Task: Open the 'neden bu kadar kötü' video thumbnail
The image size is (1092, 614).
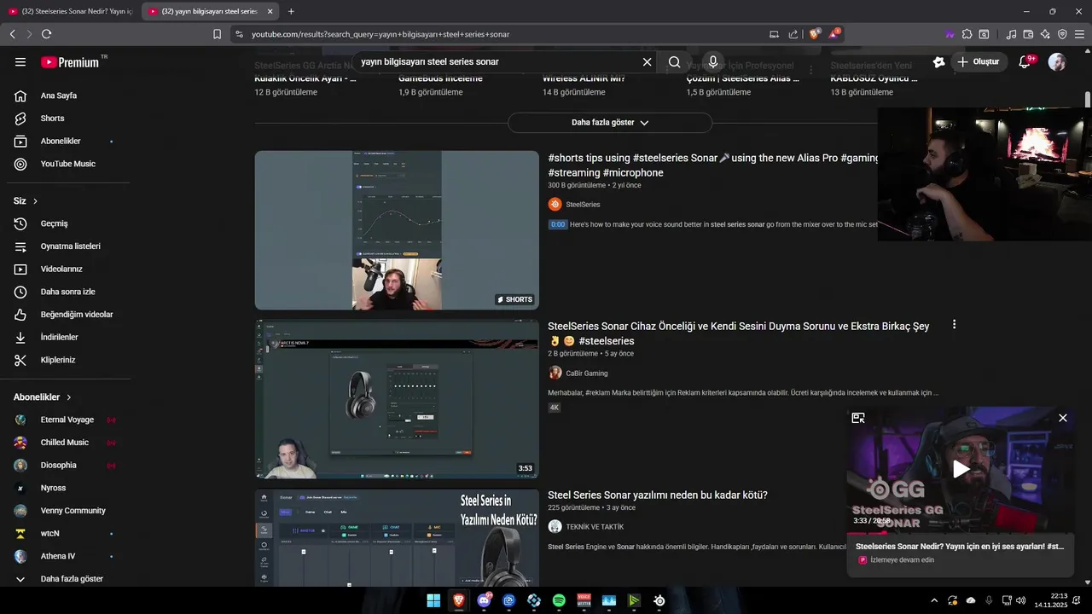Action: click(397, 537)
